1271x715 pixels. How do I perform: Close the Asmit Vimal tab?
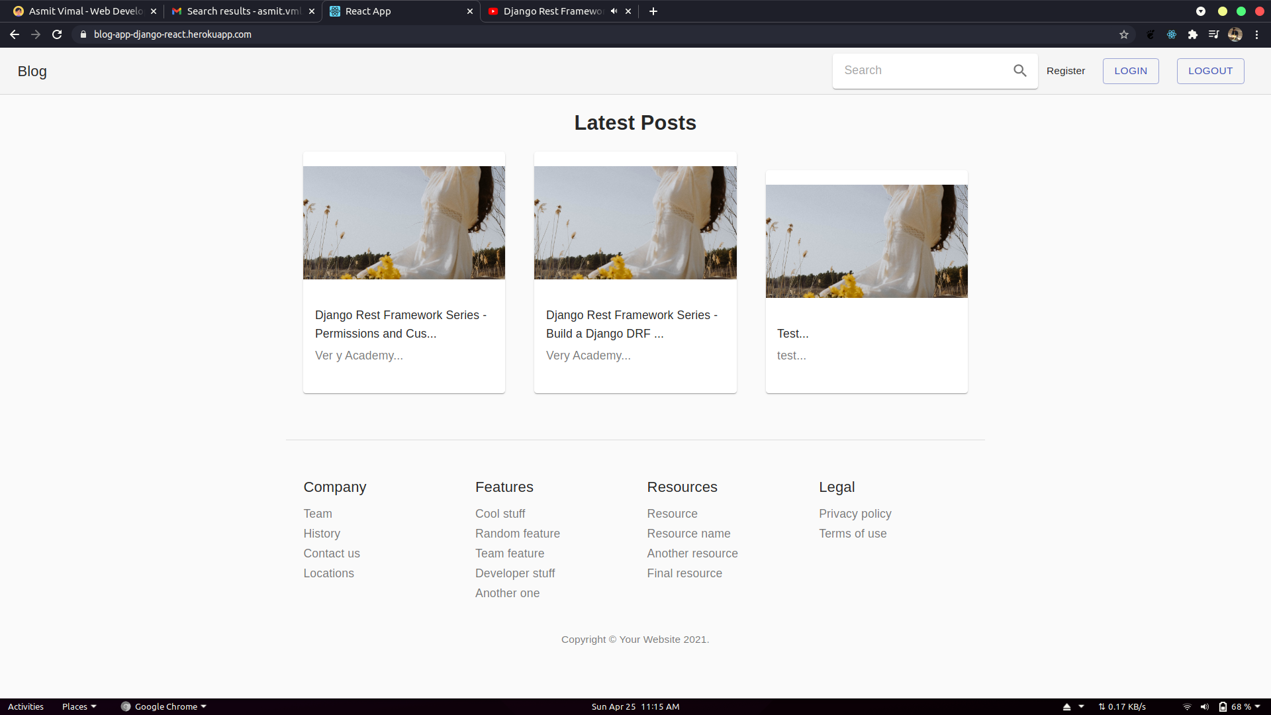tap(154, 11)
